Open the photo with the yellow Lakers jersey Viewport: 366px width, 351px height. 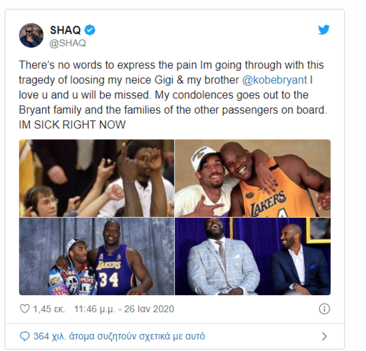pyautogui.click(x=252, y=178)
